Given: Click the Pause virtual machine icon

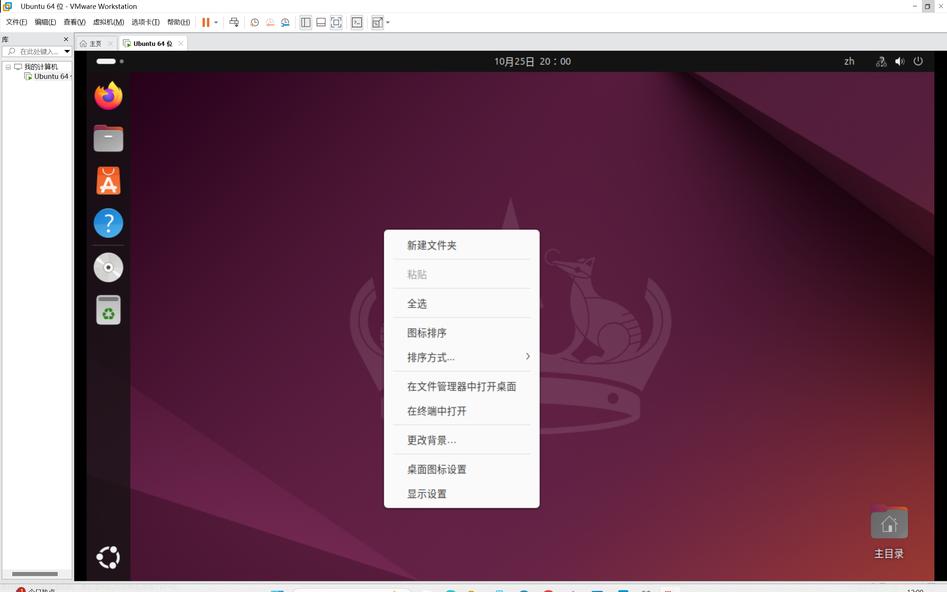Looking at the screenshot, I should coord(205,22).
